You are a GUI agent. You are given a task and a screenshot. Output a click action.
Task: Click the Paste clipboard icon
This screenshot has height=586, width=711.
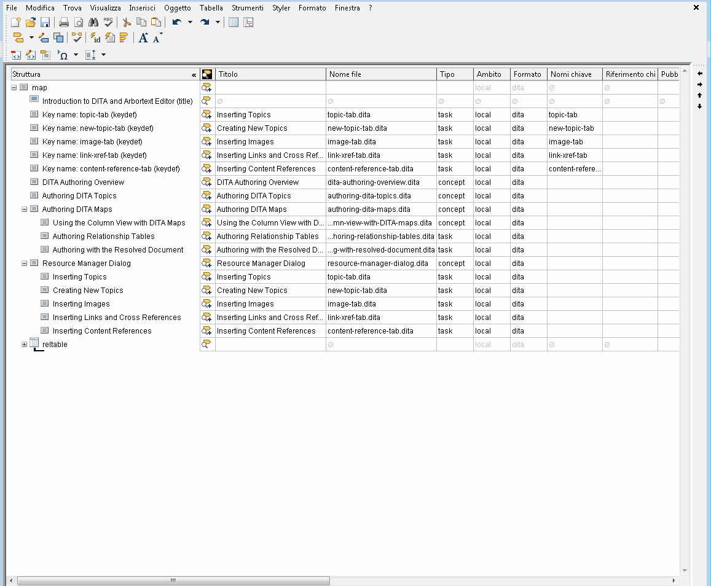[x=156, y=22]
